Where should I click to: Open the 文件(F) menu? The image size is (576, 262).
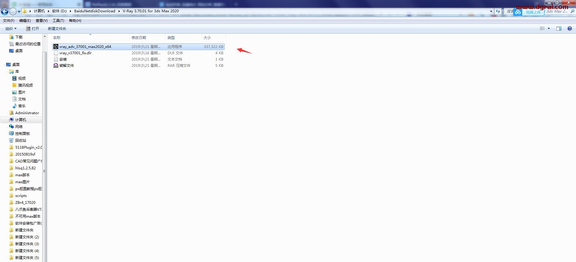(9, 21)
